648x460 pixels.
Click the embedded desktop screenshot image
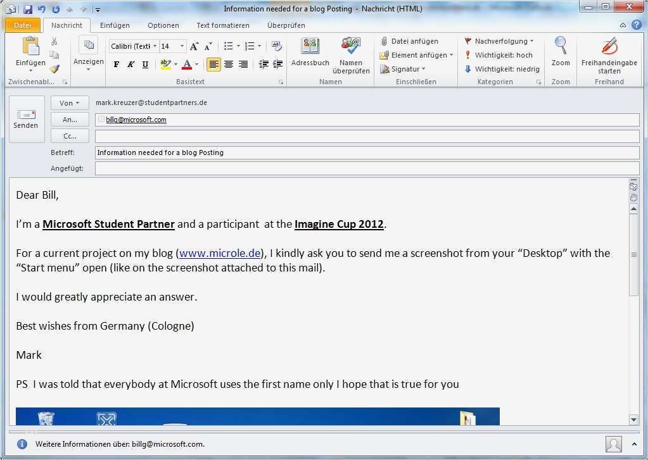click(257, 416)
